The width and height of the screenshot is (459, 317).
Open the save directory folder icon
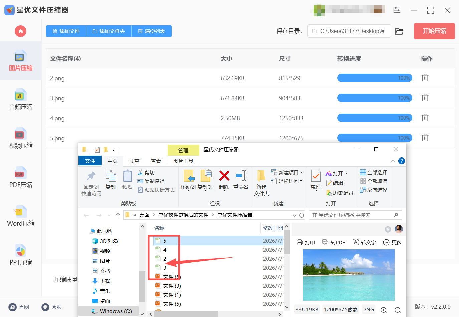coord(399,31)
